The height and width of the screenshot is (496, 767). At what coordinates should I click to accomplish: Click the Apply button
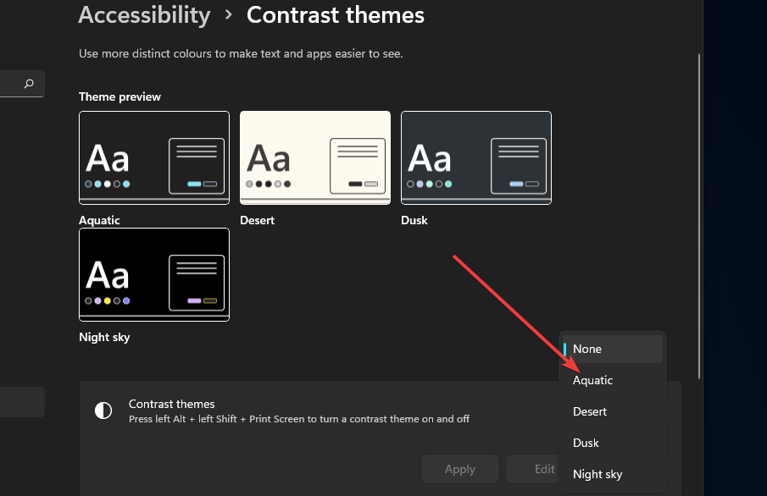coord(459,469)
